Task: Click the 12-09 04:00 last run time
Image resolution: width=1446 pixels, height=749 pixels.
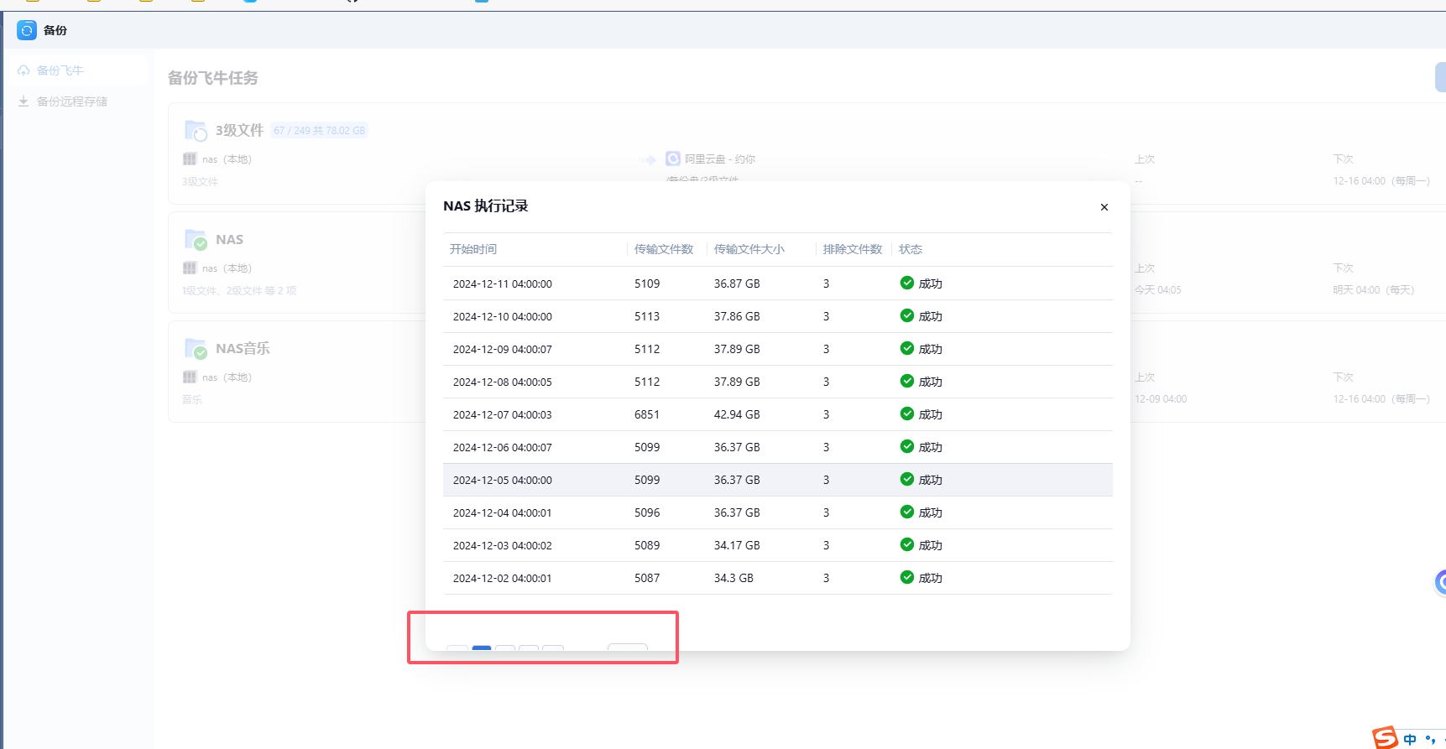Action: 1161,399
